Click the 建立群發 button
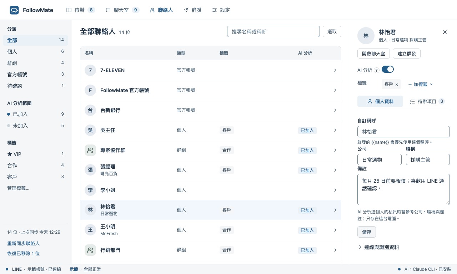Viewport: 457px width, 274px height. coord(407,54)
